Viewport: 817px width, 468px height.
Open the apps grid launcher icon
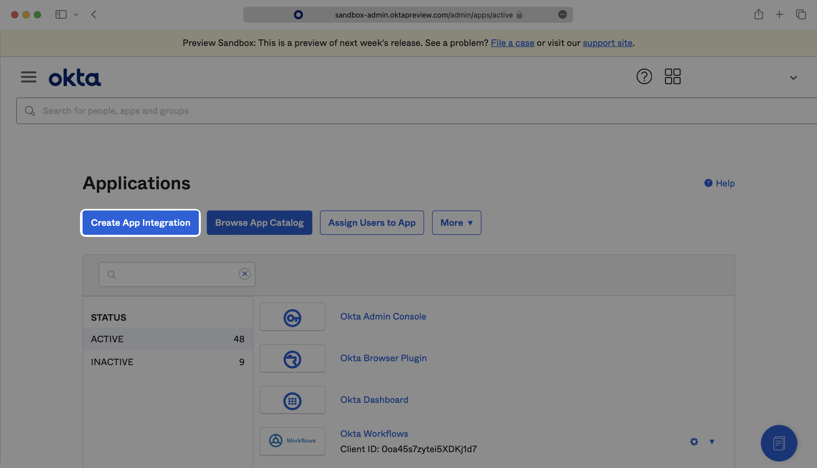click(x=673, y=76)
